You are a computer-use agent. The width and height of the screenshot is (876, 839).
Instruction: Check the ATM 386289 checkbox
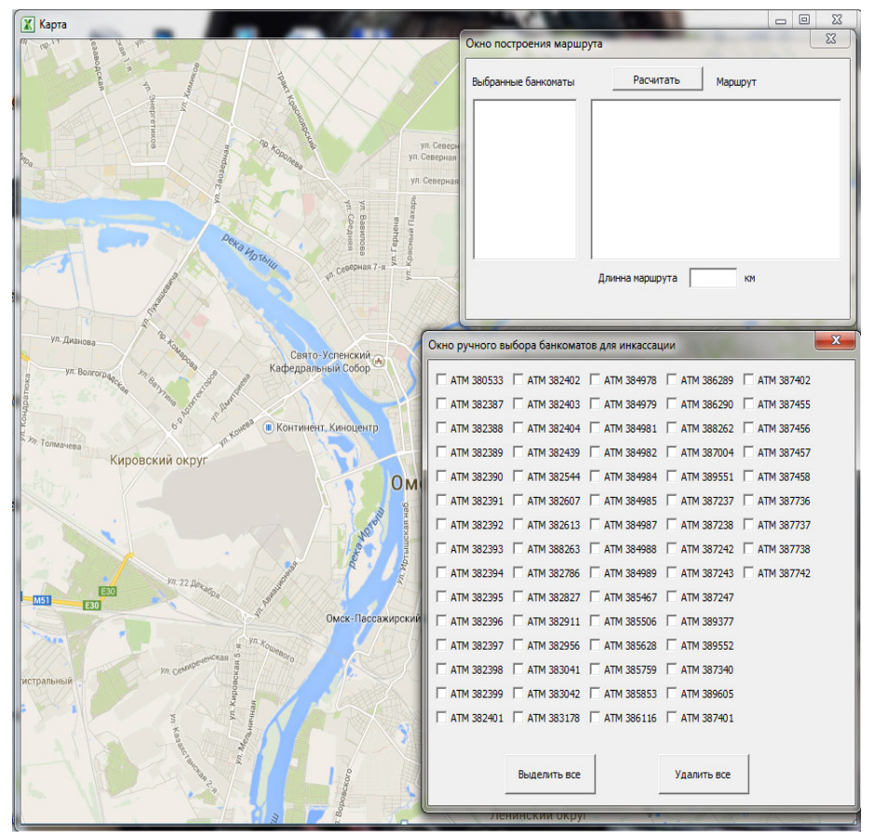[672, 380]
